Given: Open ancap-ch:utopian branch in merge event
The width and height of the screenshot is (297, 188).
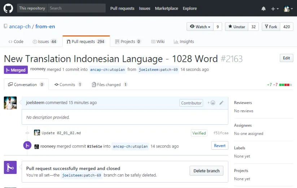Looking at the screenshot, I should (130, 146).
